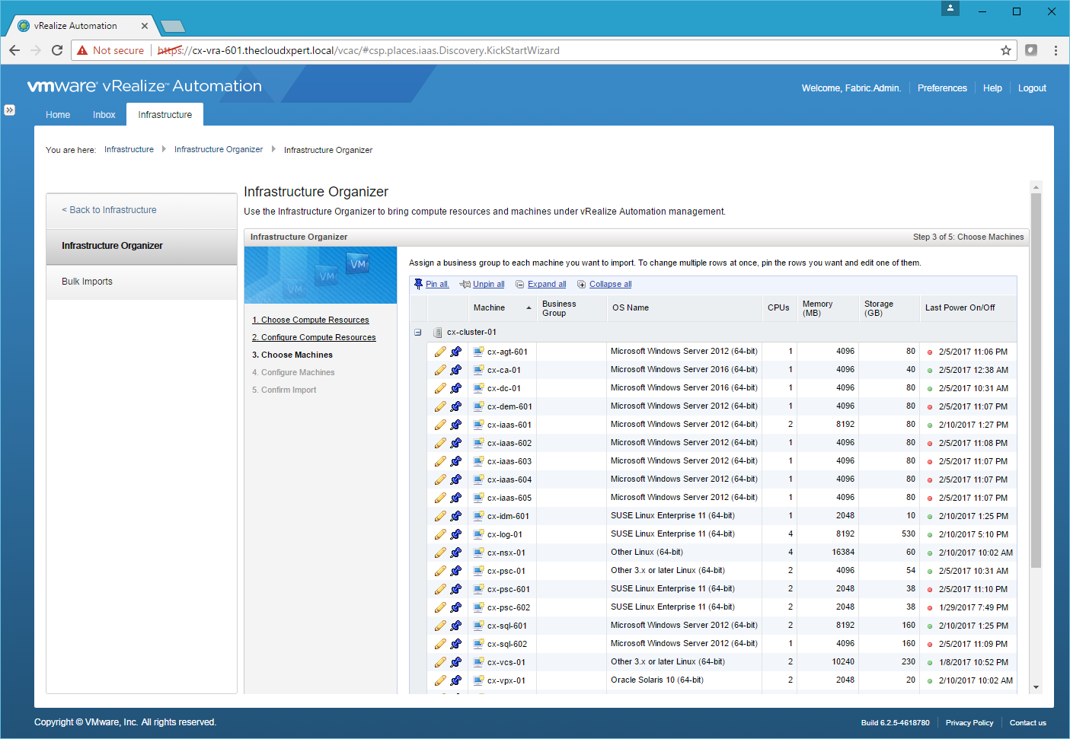1070x739 pixels.
Task: Expand the side panel double-arrow icon
Action: coord(9,110)
